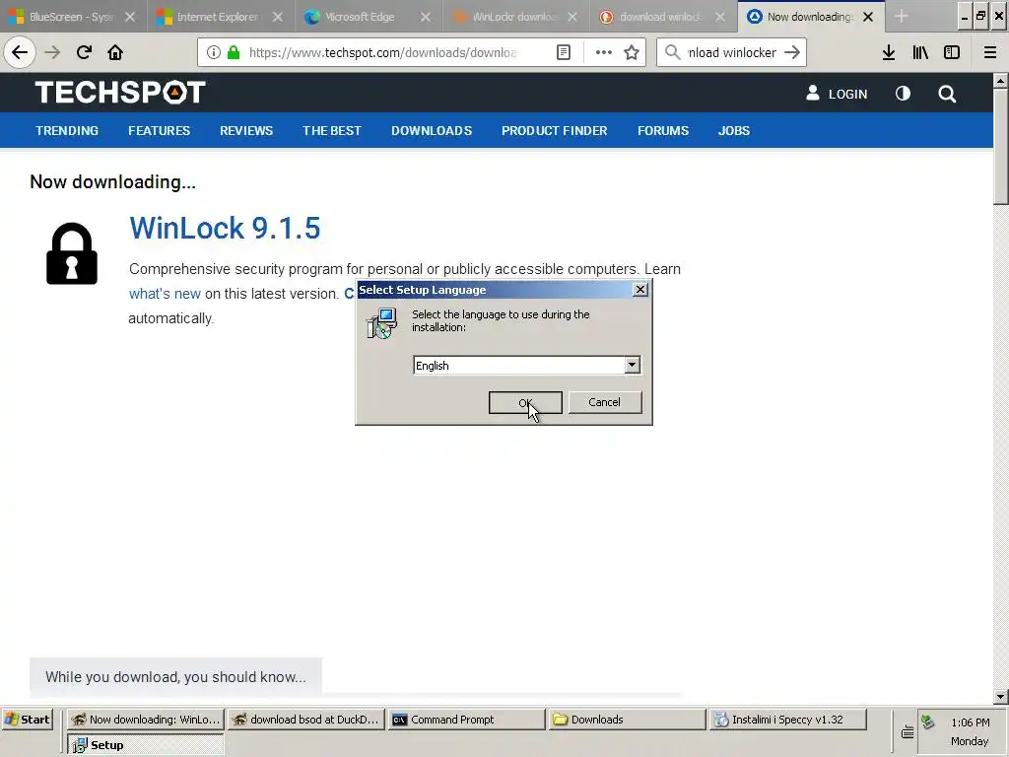Click the search box with winlocker text
The width and height of the screenshot is (1009, 757).
coord(732,52)
